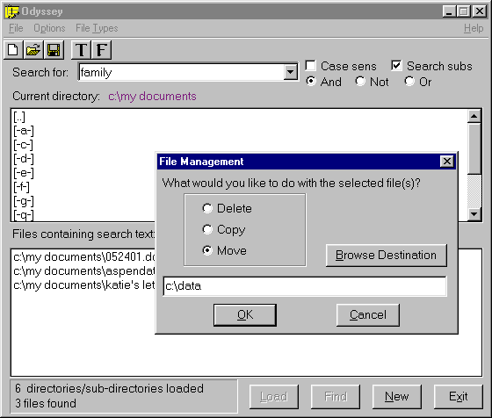Image resolution: width=492 pixels, height=418 pixels.
Task: Close the File Management dialog
Action: pos(447,162)
